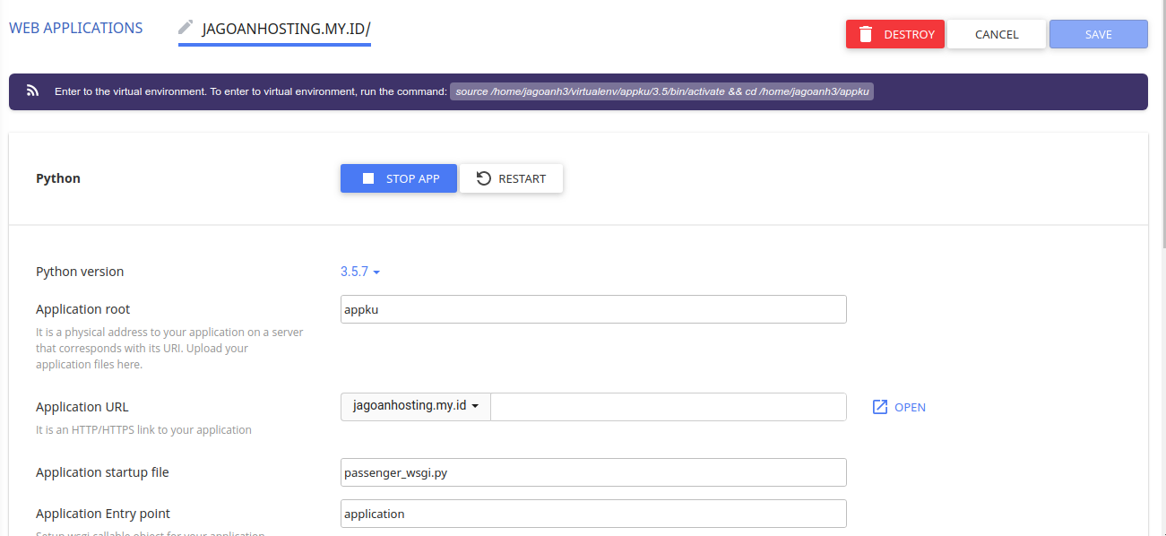
Task: Select the virtual environment source command text
Action: point(661,91)
